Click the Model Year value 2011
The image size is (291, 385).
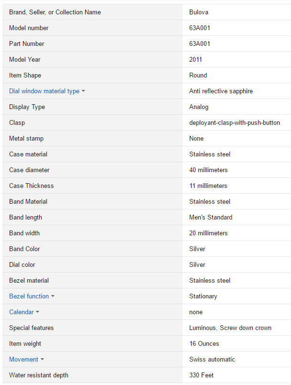[x=195, y=59]
